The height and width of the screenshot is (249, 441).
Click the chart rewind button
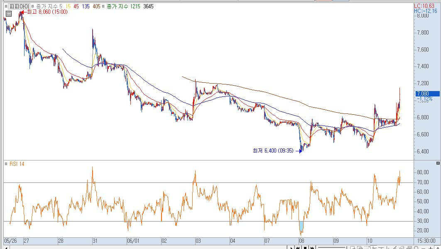(298, 248)
